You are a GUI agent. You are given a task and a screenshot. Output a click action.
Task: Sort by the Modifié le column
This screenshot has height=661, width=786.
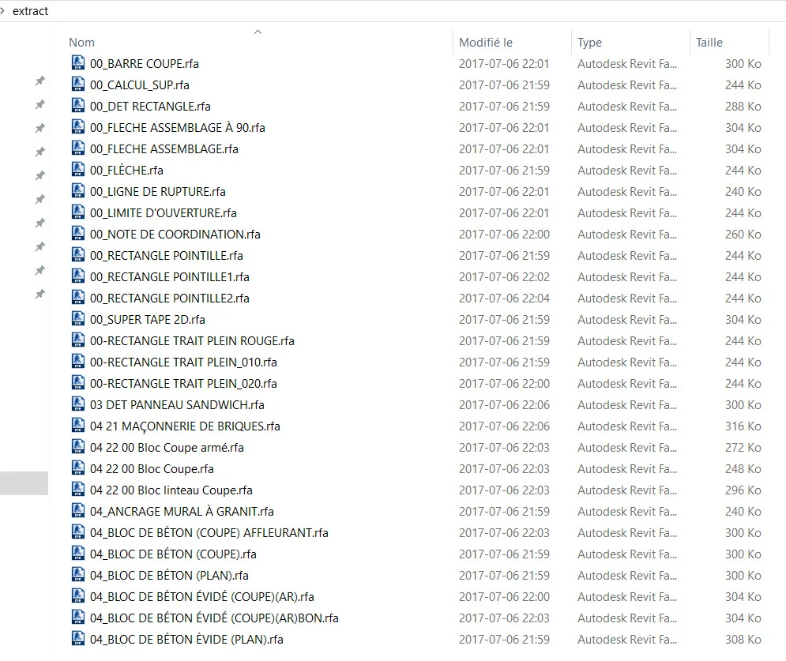pyautogui.click(x=486, y=43)
